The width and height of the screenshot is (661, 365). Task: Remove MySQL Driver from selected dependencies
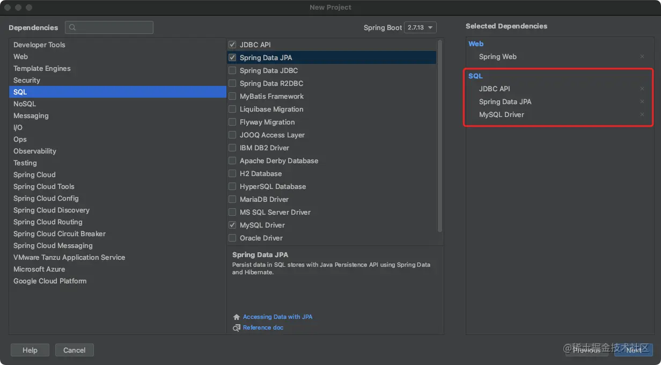click(x=642, y=115)
